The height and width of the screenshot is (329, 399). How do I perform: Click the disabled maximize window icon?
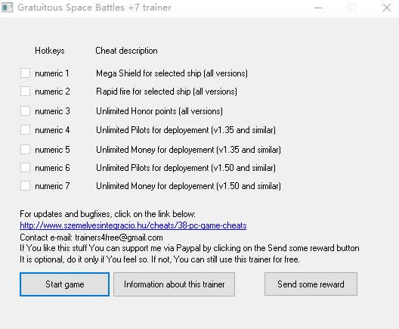[352, 8]
